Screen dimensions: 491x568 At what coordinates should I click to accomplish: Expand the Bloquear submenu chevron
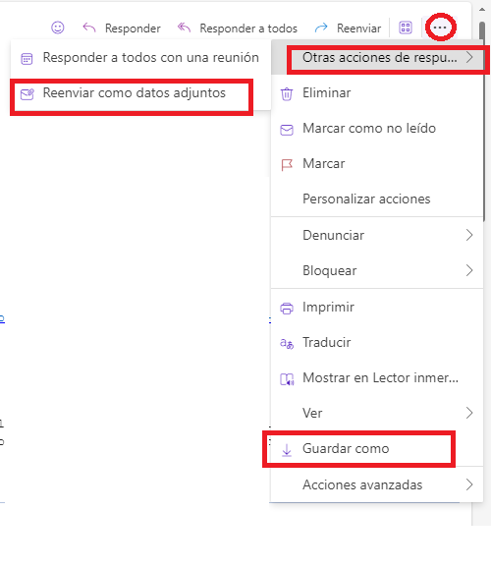469,270
